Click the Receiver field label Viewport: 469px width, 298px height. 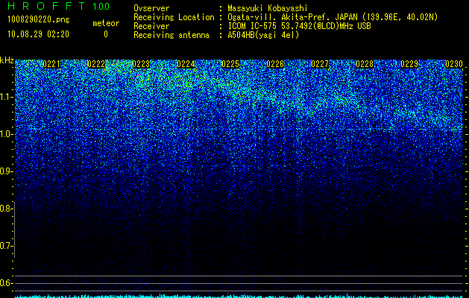[151, 26]
